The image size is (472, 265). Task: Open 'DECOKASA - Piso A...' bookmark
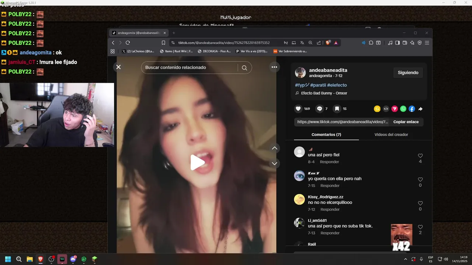point(214,52)
